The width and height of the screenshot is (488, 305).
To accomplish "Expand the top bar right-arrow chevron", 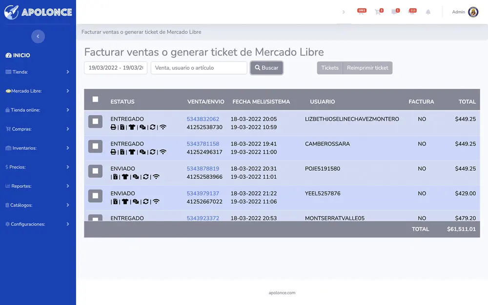I will click(344, 12).
